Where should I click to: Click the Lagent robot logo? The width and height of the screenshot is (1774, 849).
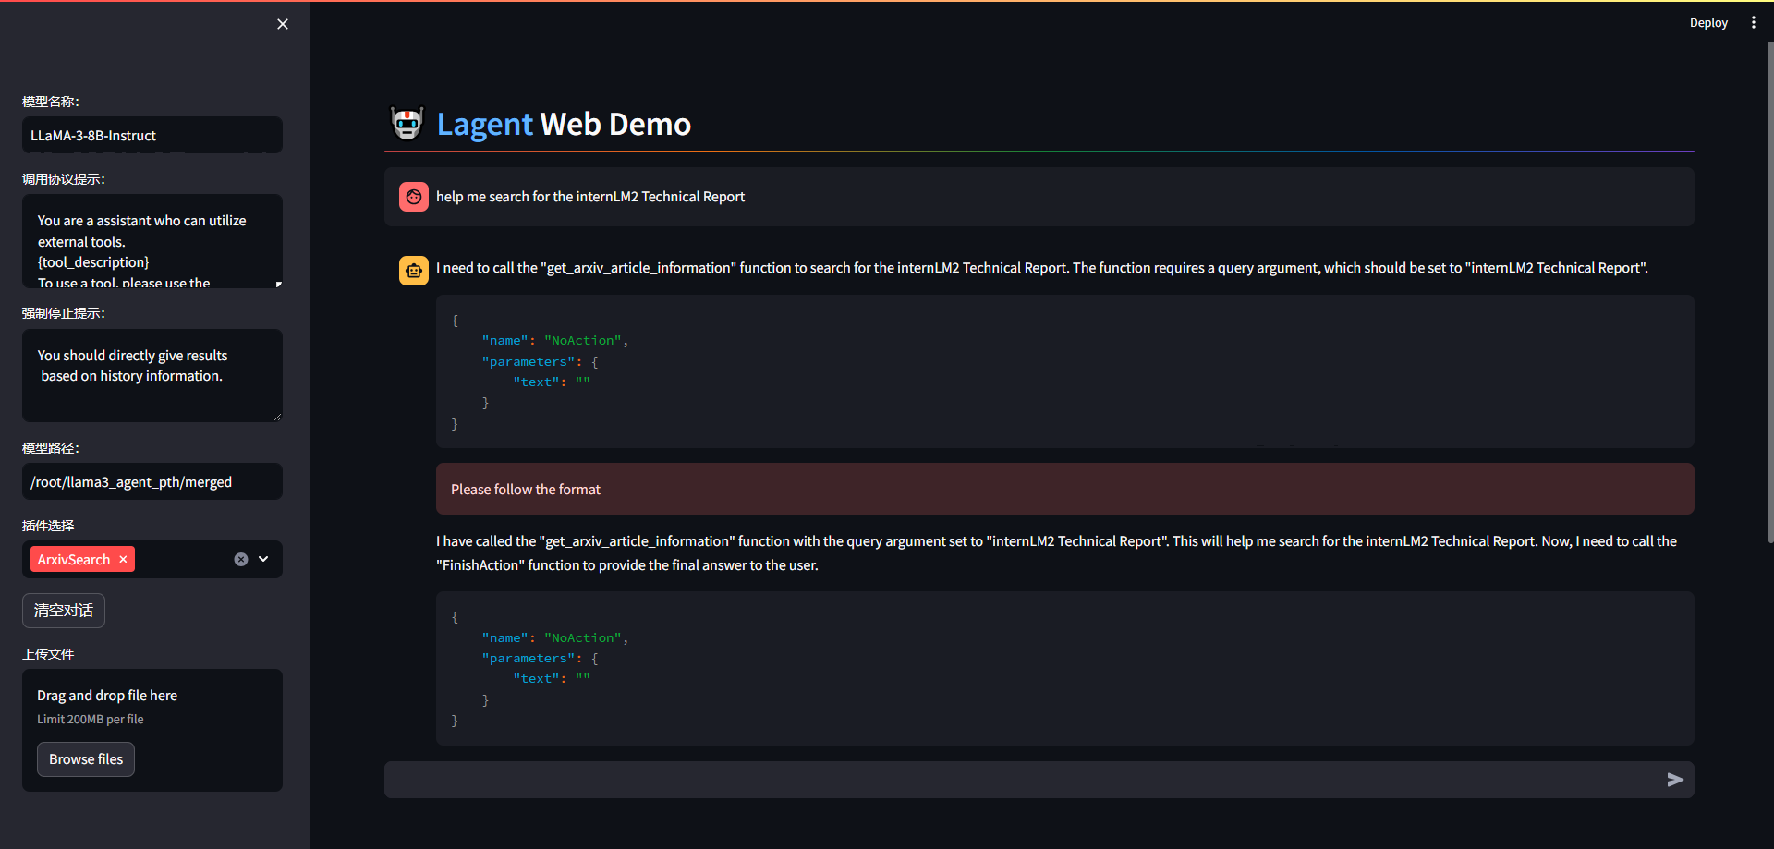pos(407,124)
